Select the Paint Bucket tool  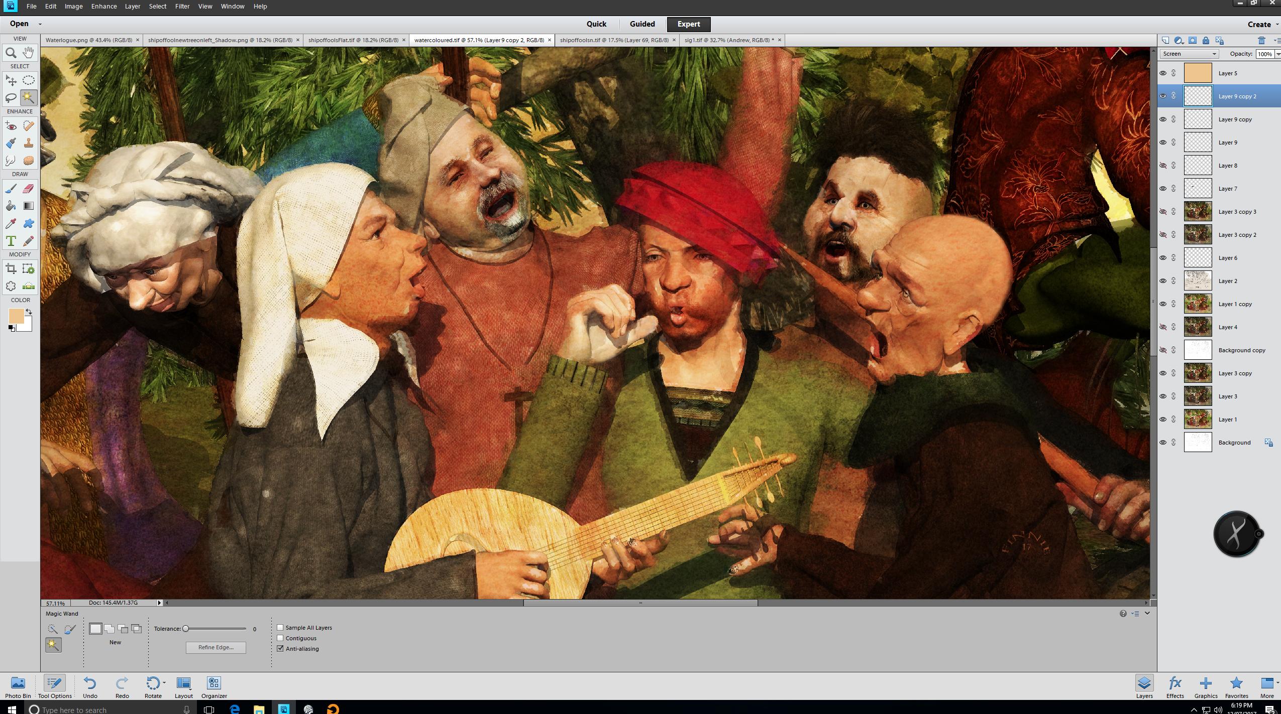[11, 206]
